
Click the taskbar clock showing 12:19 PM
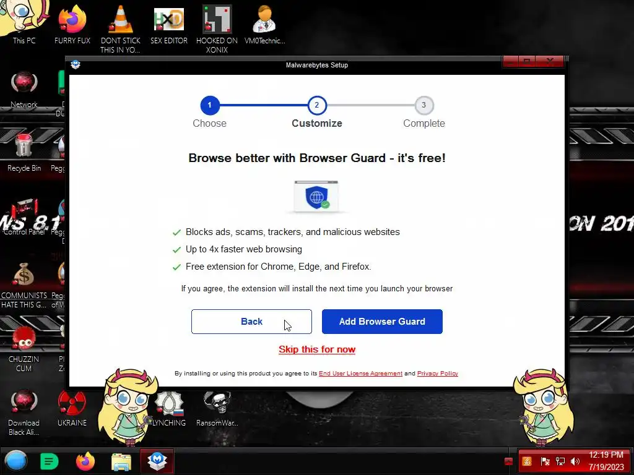606,461
